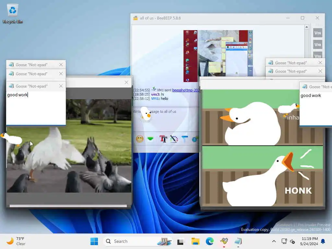Click the 'good work' text in right-edge Not-epad

311,96
